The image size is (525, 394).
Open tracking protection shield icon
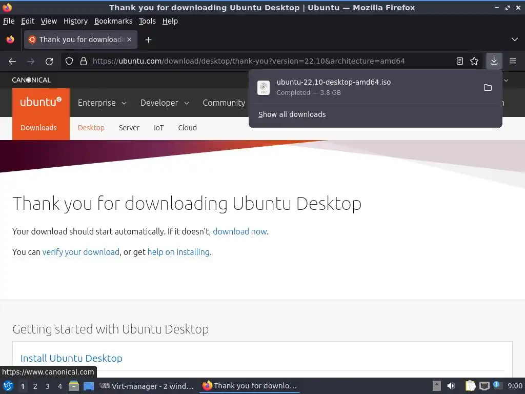click(69, 62)
